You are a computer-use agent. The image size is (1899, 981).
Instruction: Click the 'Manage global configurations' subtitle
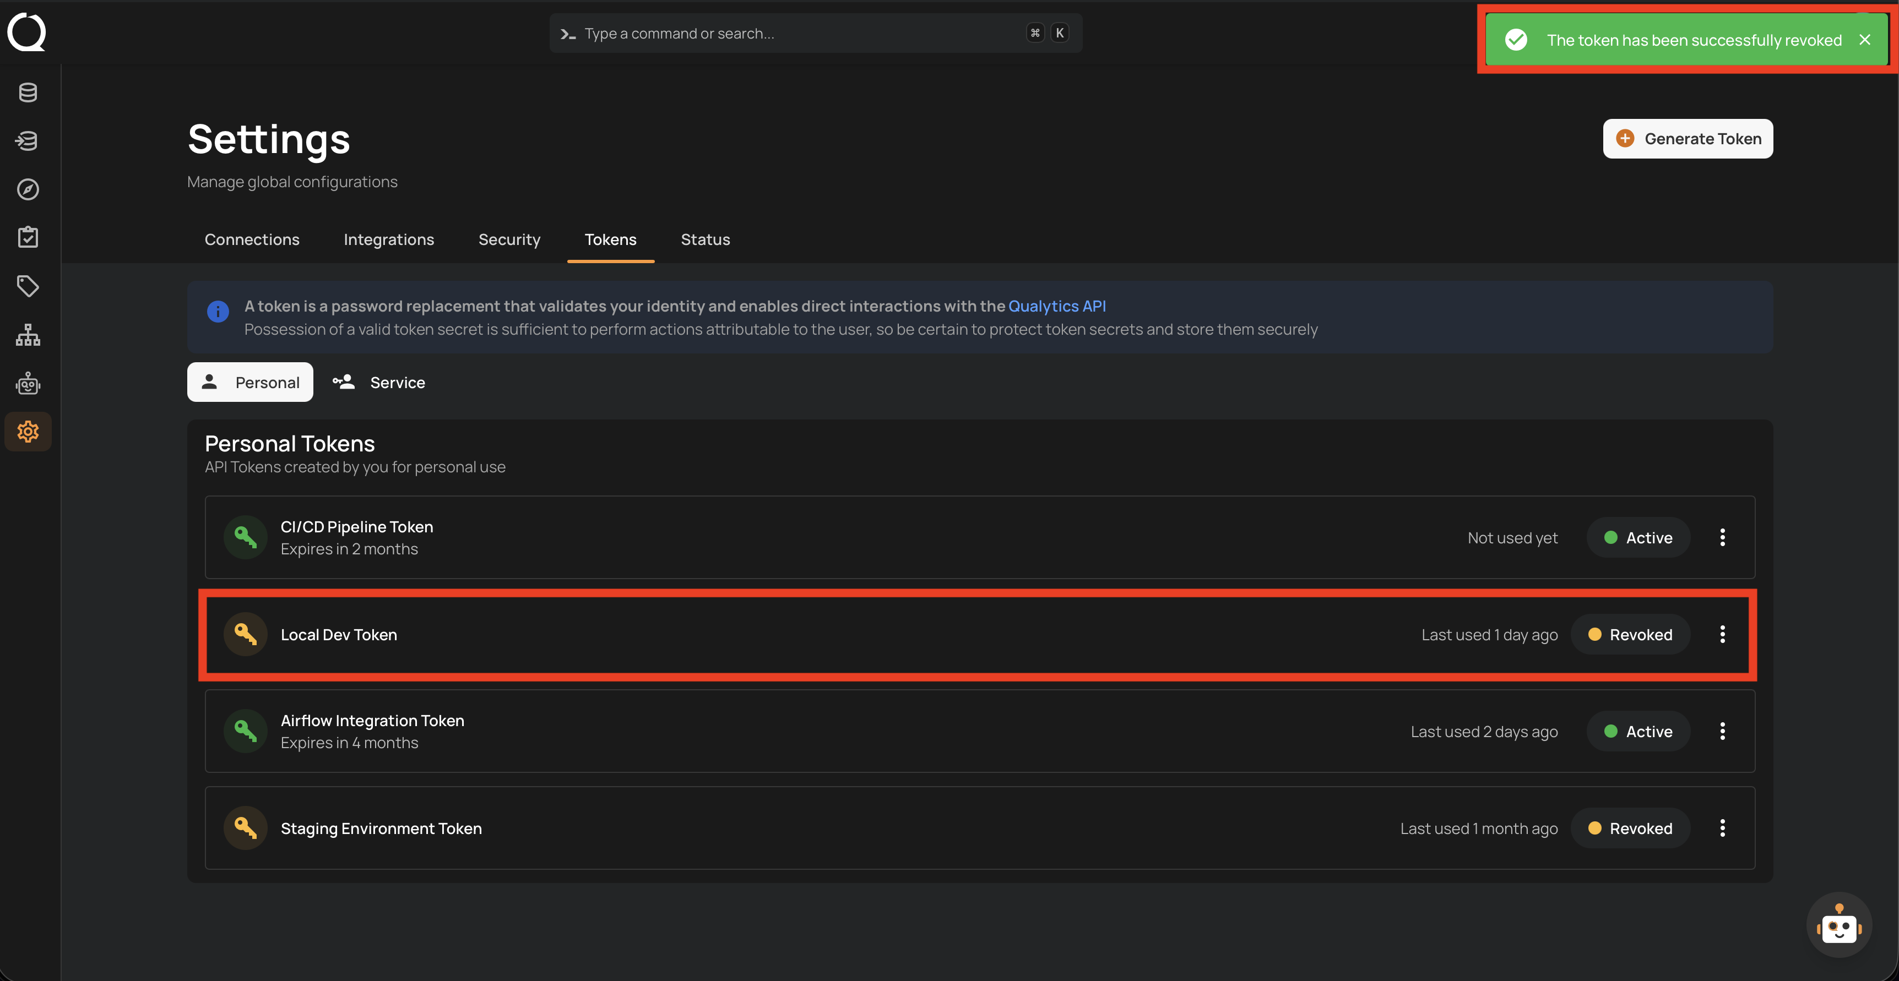pos(292,181)
